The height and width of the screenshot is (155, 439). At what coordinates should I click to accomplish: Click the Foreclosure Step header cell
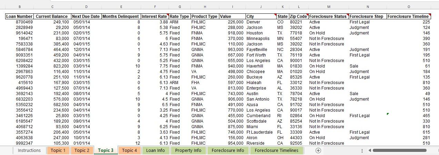point(368,16)
